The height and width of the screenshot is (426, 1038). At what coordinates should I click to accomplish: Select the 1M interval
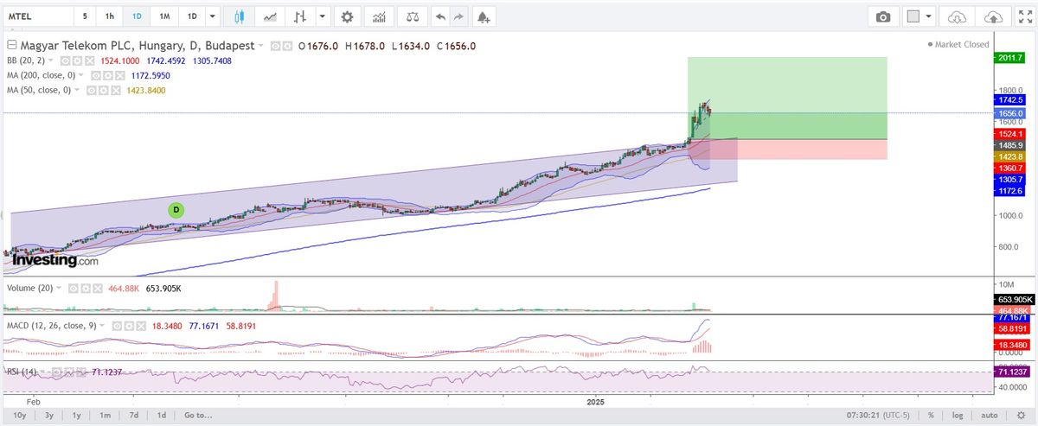coord(164,16)
